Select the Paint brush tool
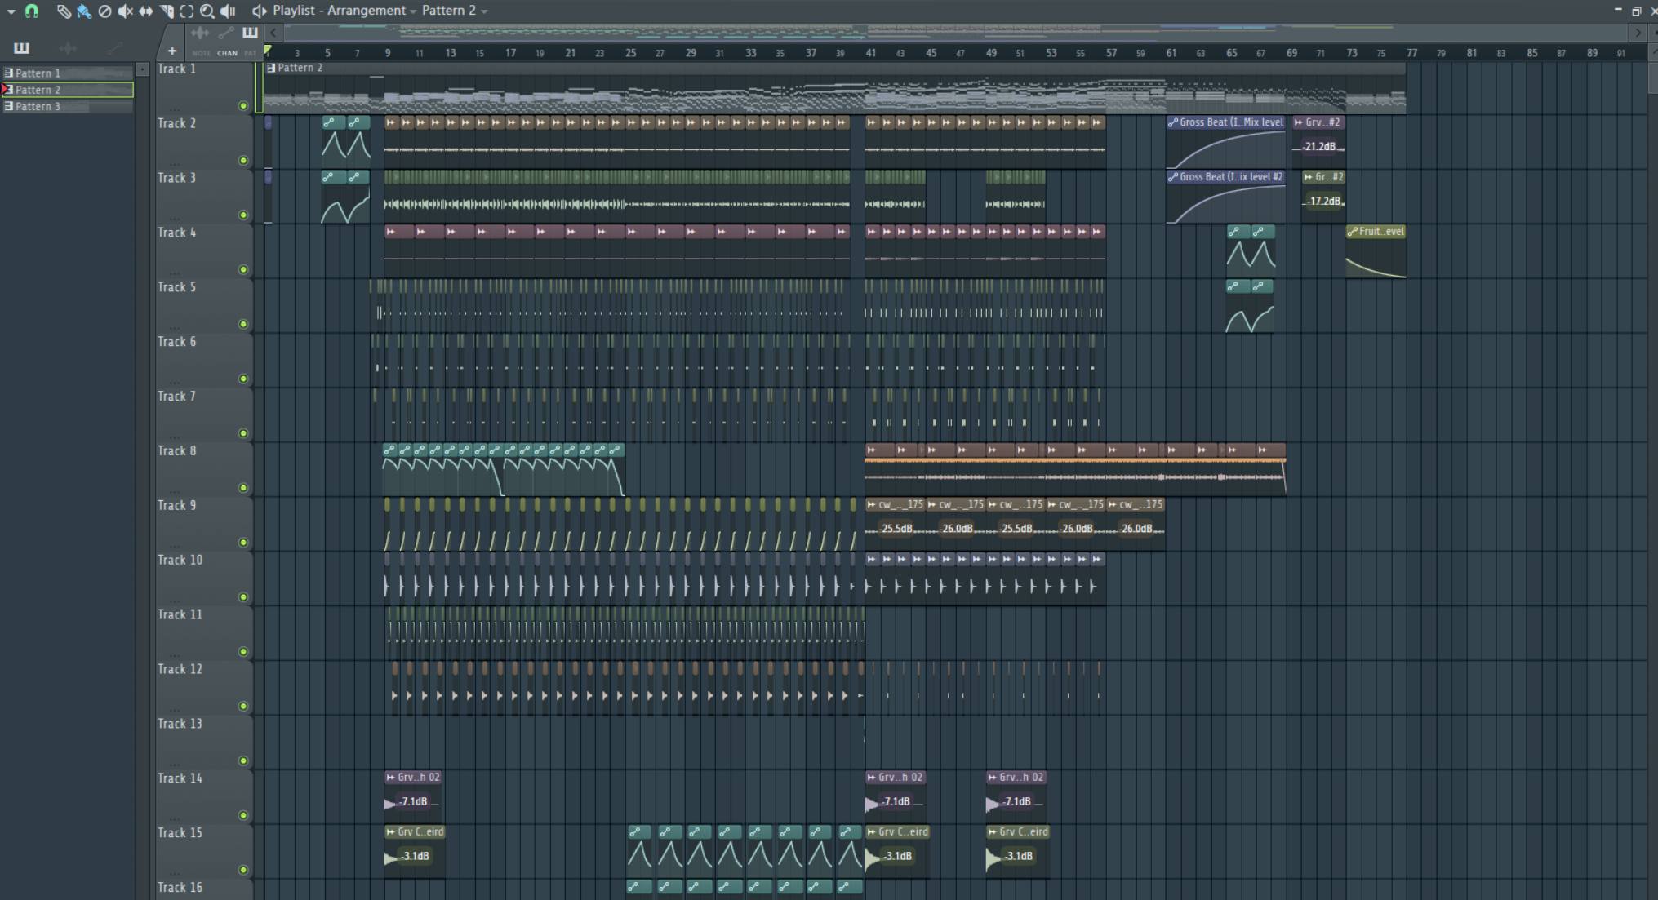The height and width of the screenshot is (900, 1658). 83,11
